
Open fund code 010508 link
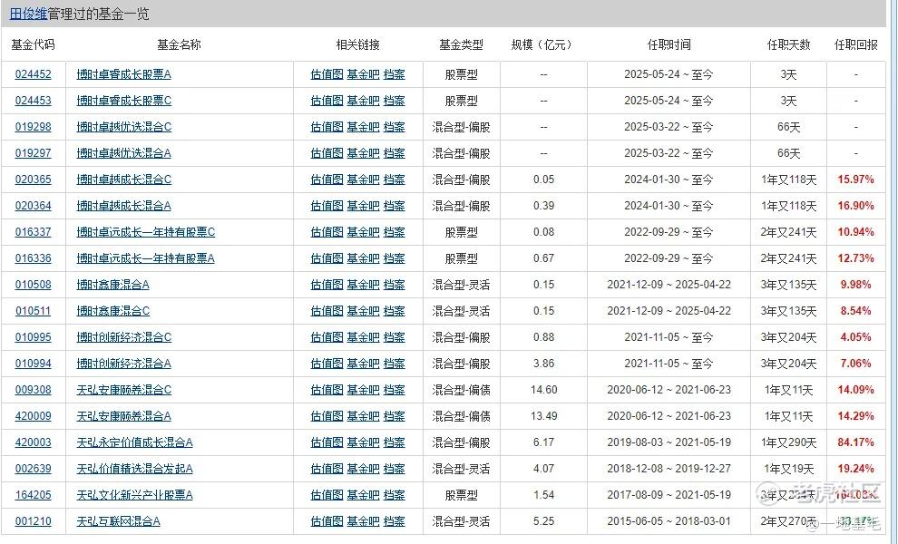click(x=34, y=285)
